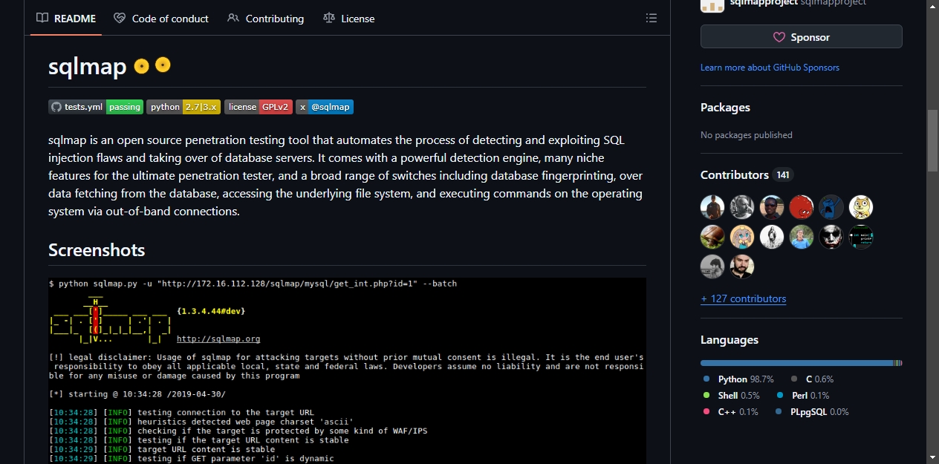The width and height of the screenshot is (939, 464).
Task: Click the 'No packages published' text
Action: pos(747,135)
